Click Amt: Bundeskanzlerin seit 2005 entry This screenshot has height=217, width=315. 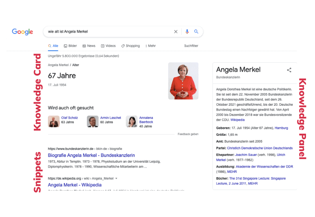click(239, 141)
